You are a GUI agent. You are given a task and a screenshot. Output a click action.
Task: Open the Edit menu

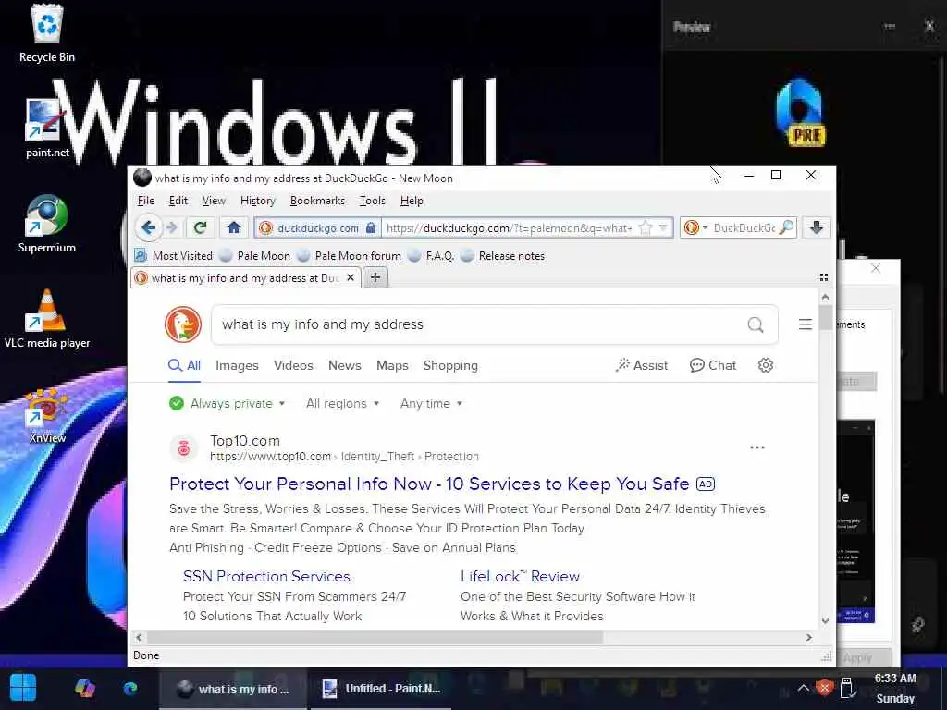[178, 201]
